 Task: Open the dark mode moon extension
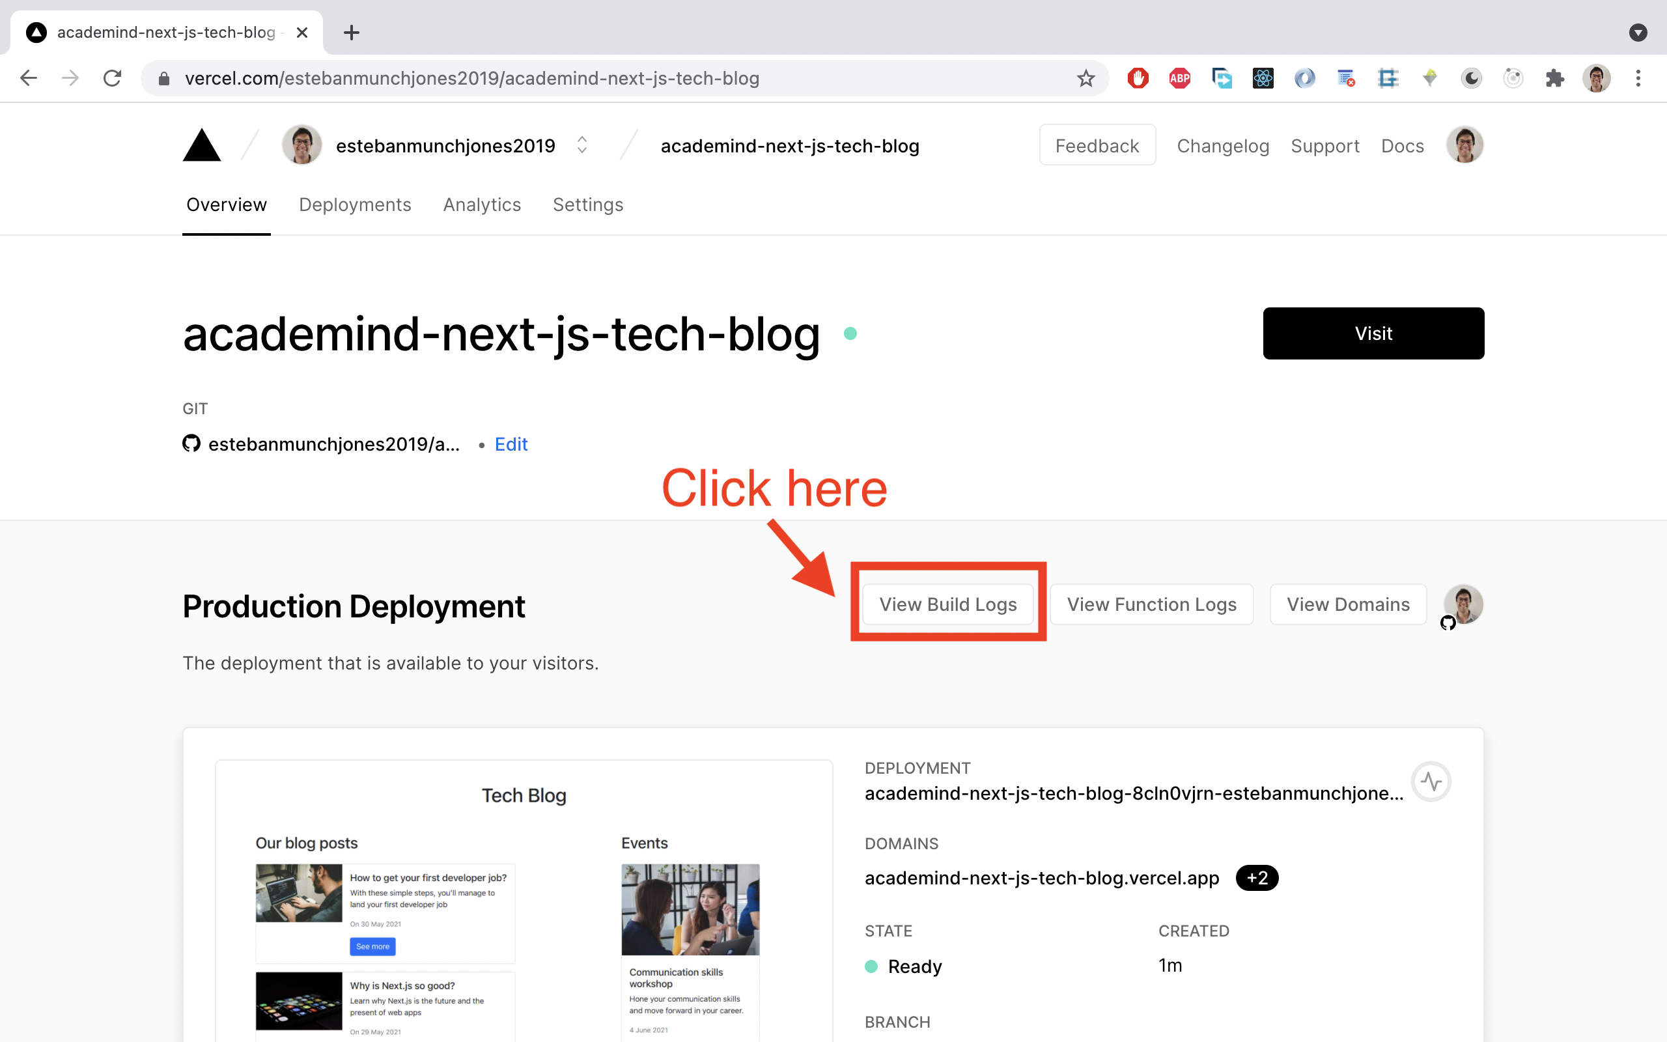[x=1471, y=78]
